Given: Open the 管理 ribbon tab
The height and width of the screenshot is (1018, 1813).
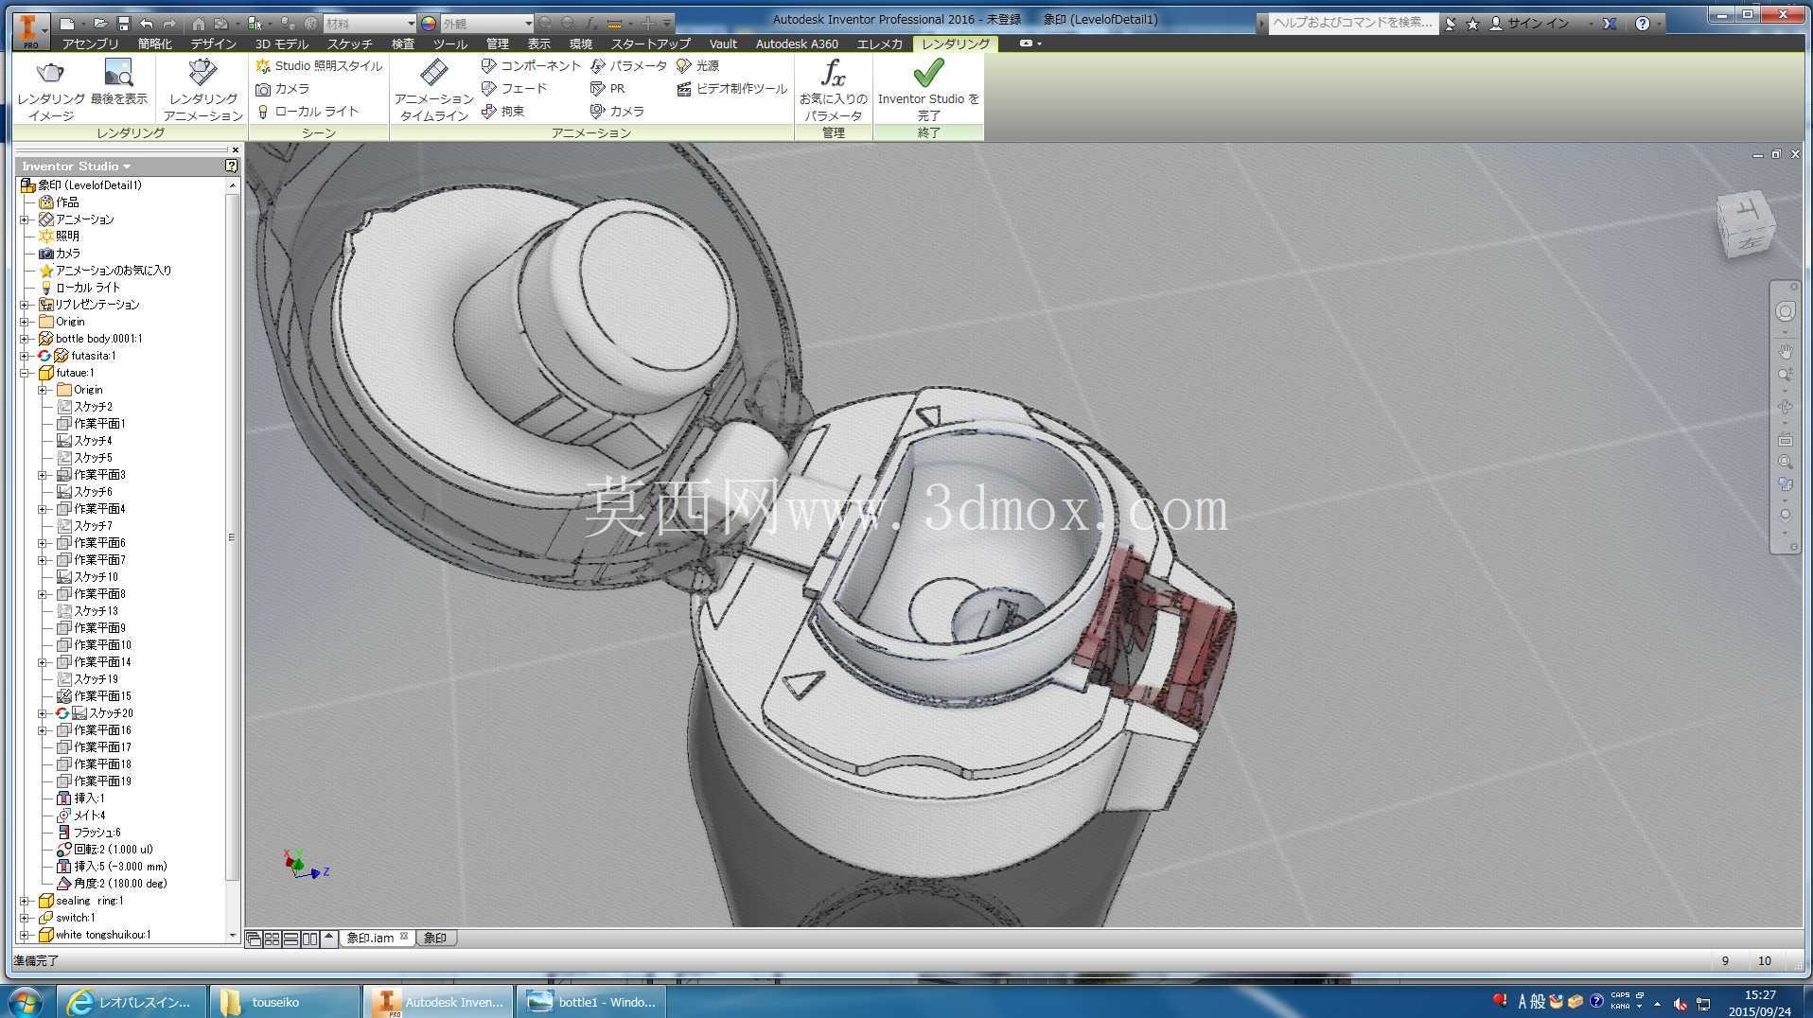Looking at the screenshot, I should click(498, 44).
